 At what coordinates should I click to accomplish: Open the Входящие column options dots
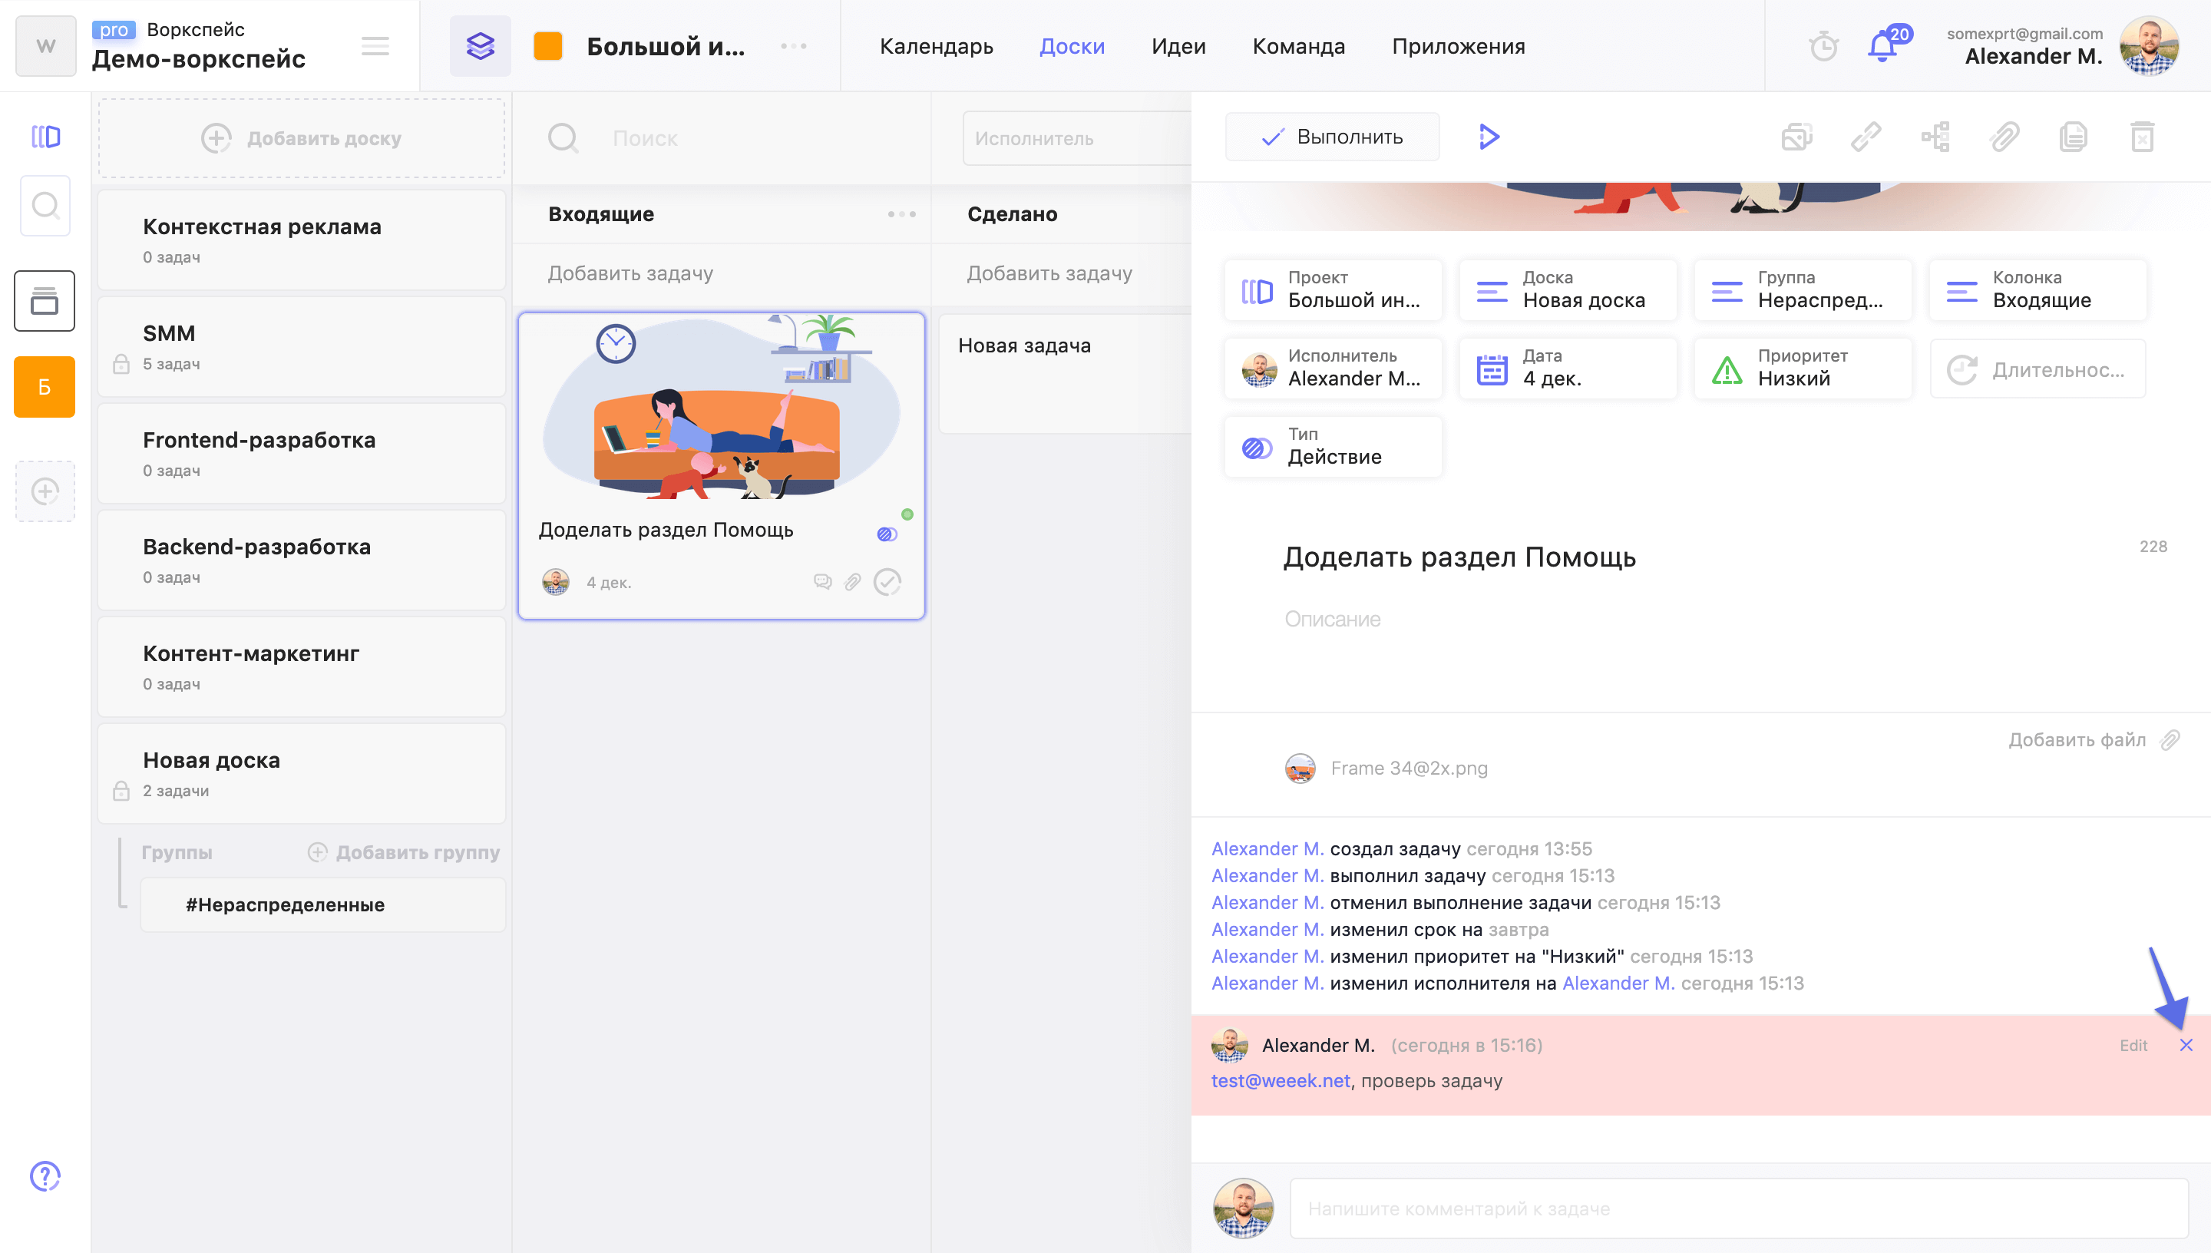pos(901,213)
